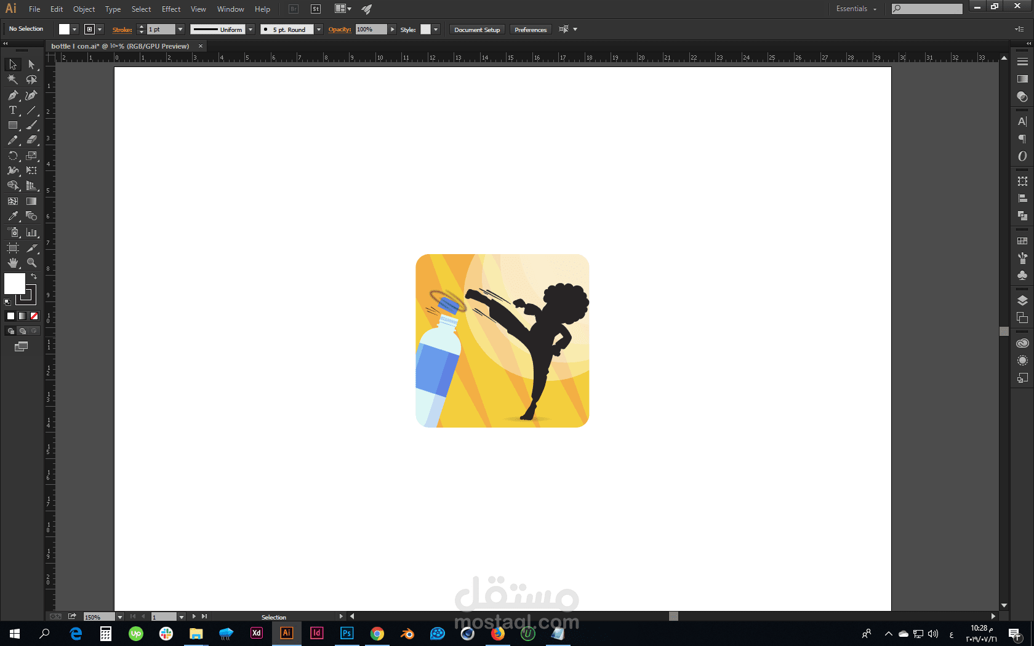Select the Direct Selection tool
1034x646 pixels.
point(31,65)
